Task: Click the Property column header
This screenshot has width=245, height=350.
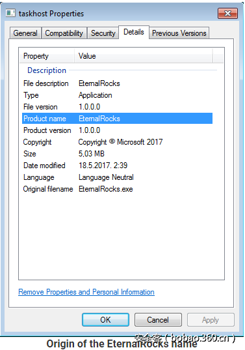Action: point(47,56)
